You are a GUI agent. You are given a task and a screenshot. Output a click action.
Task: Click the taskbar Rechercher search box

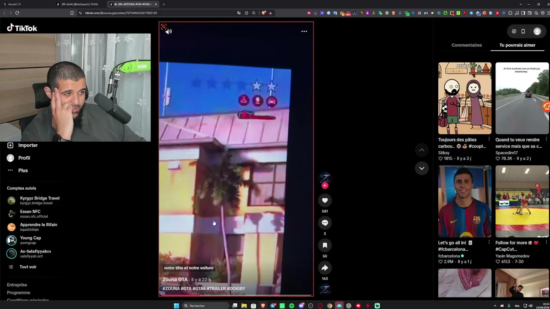point(205,306)
